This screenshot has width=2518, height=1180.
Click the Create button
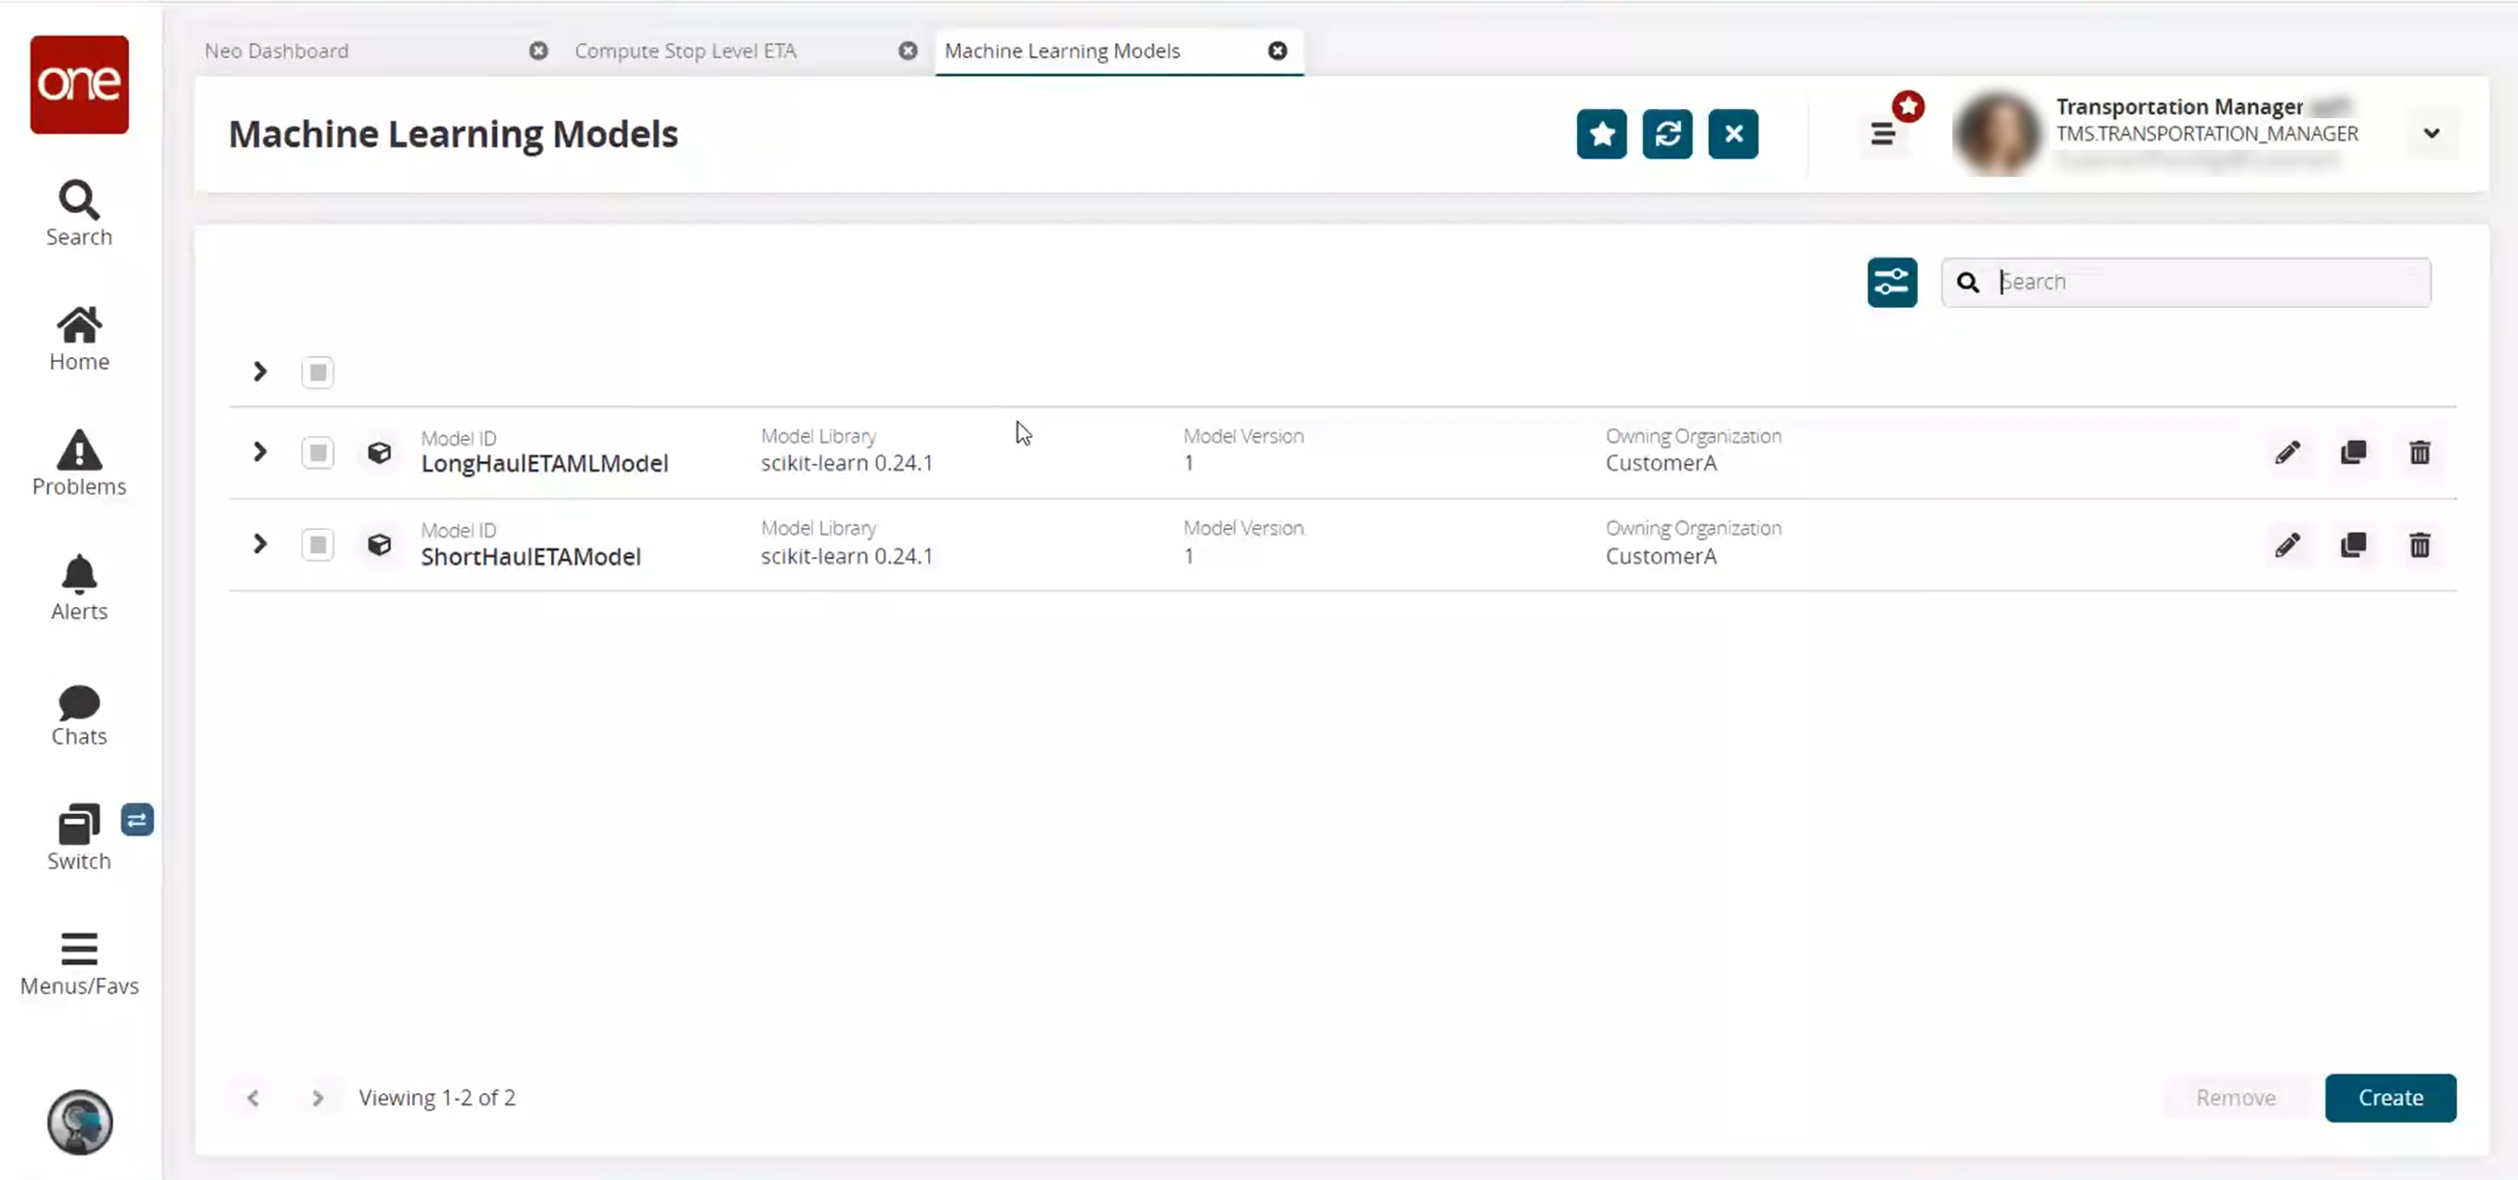(2390, 1098)
